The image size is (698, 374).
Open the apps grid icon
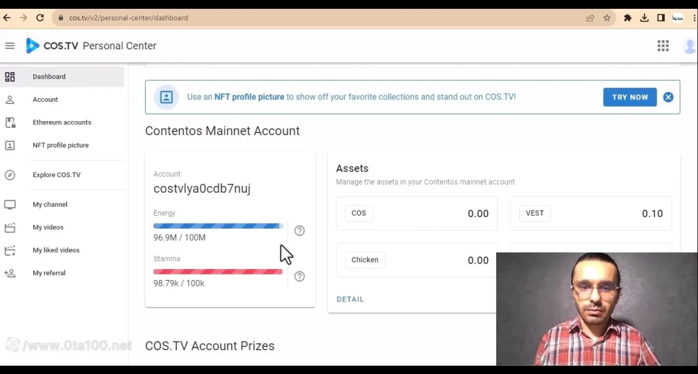coord(663,46)
